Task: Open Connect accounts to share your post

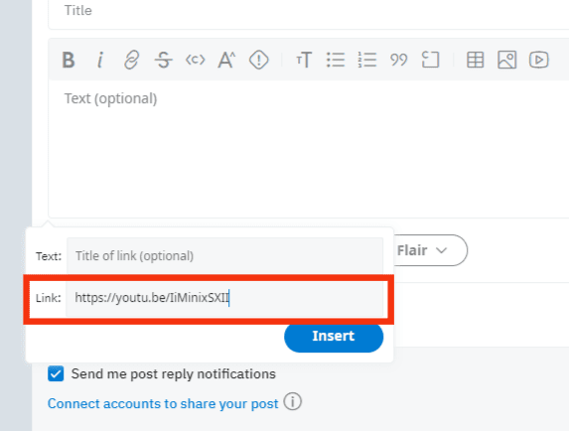Action: tap(163, 403)
